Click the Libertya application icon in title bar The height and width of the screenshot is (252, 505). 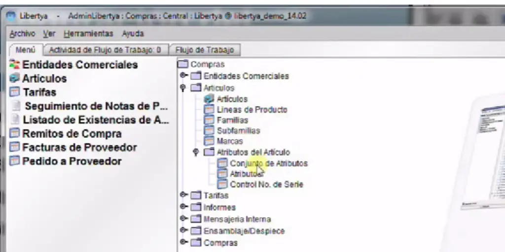[11, 16]
